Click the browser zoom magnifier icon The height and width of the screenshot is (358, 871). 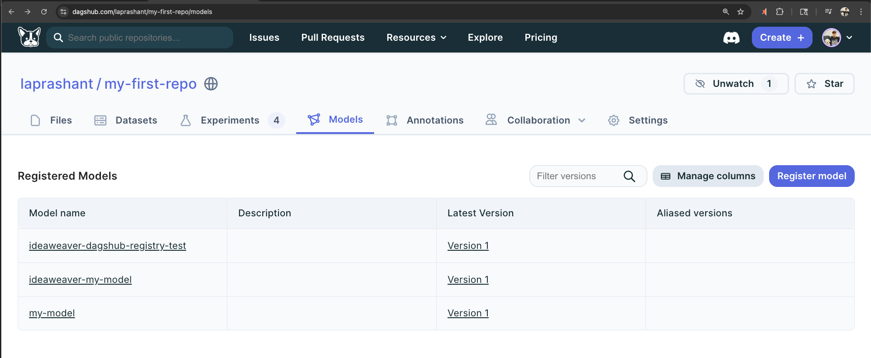726,12
